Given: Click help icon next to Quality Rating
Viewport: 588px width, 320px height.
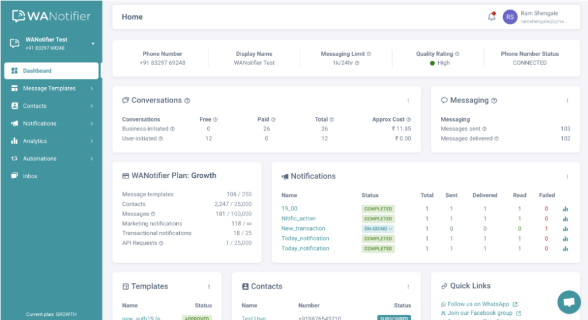Looking at the screenshot, I should [x=457, y=54].
